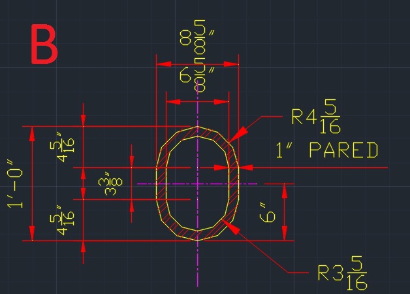The height and width of the screenshot is (294, 410).
Task: Click the magenta vertical centerline below the oval
Action: [x=197, y=268]
